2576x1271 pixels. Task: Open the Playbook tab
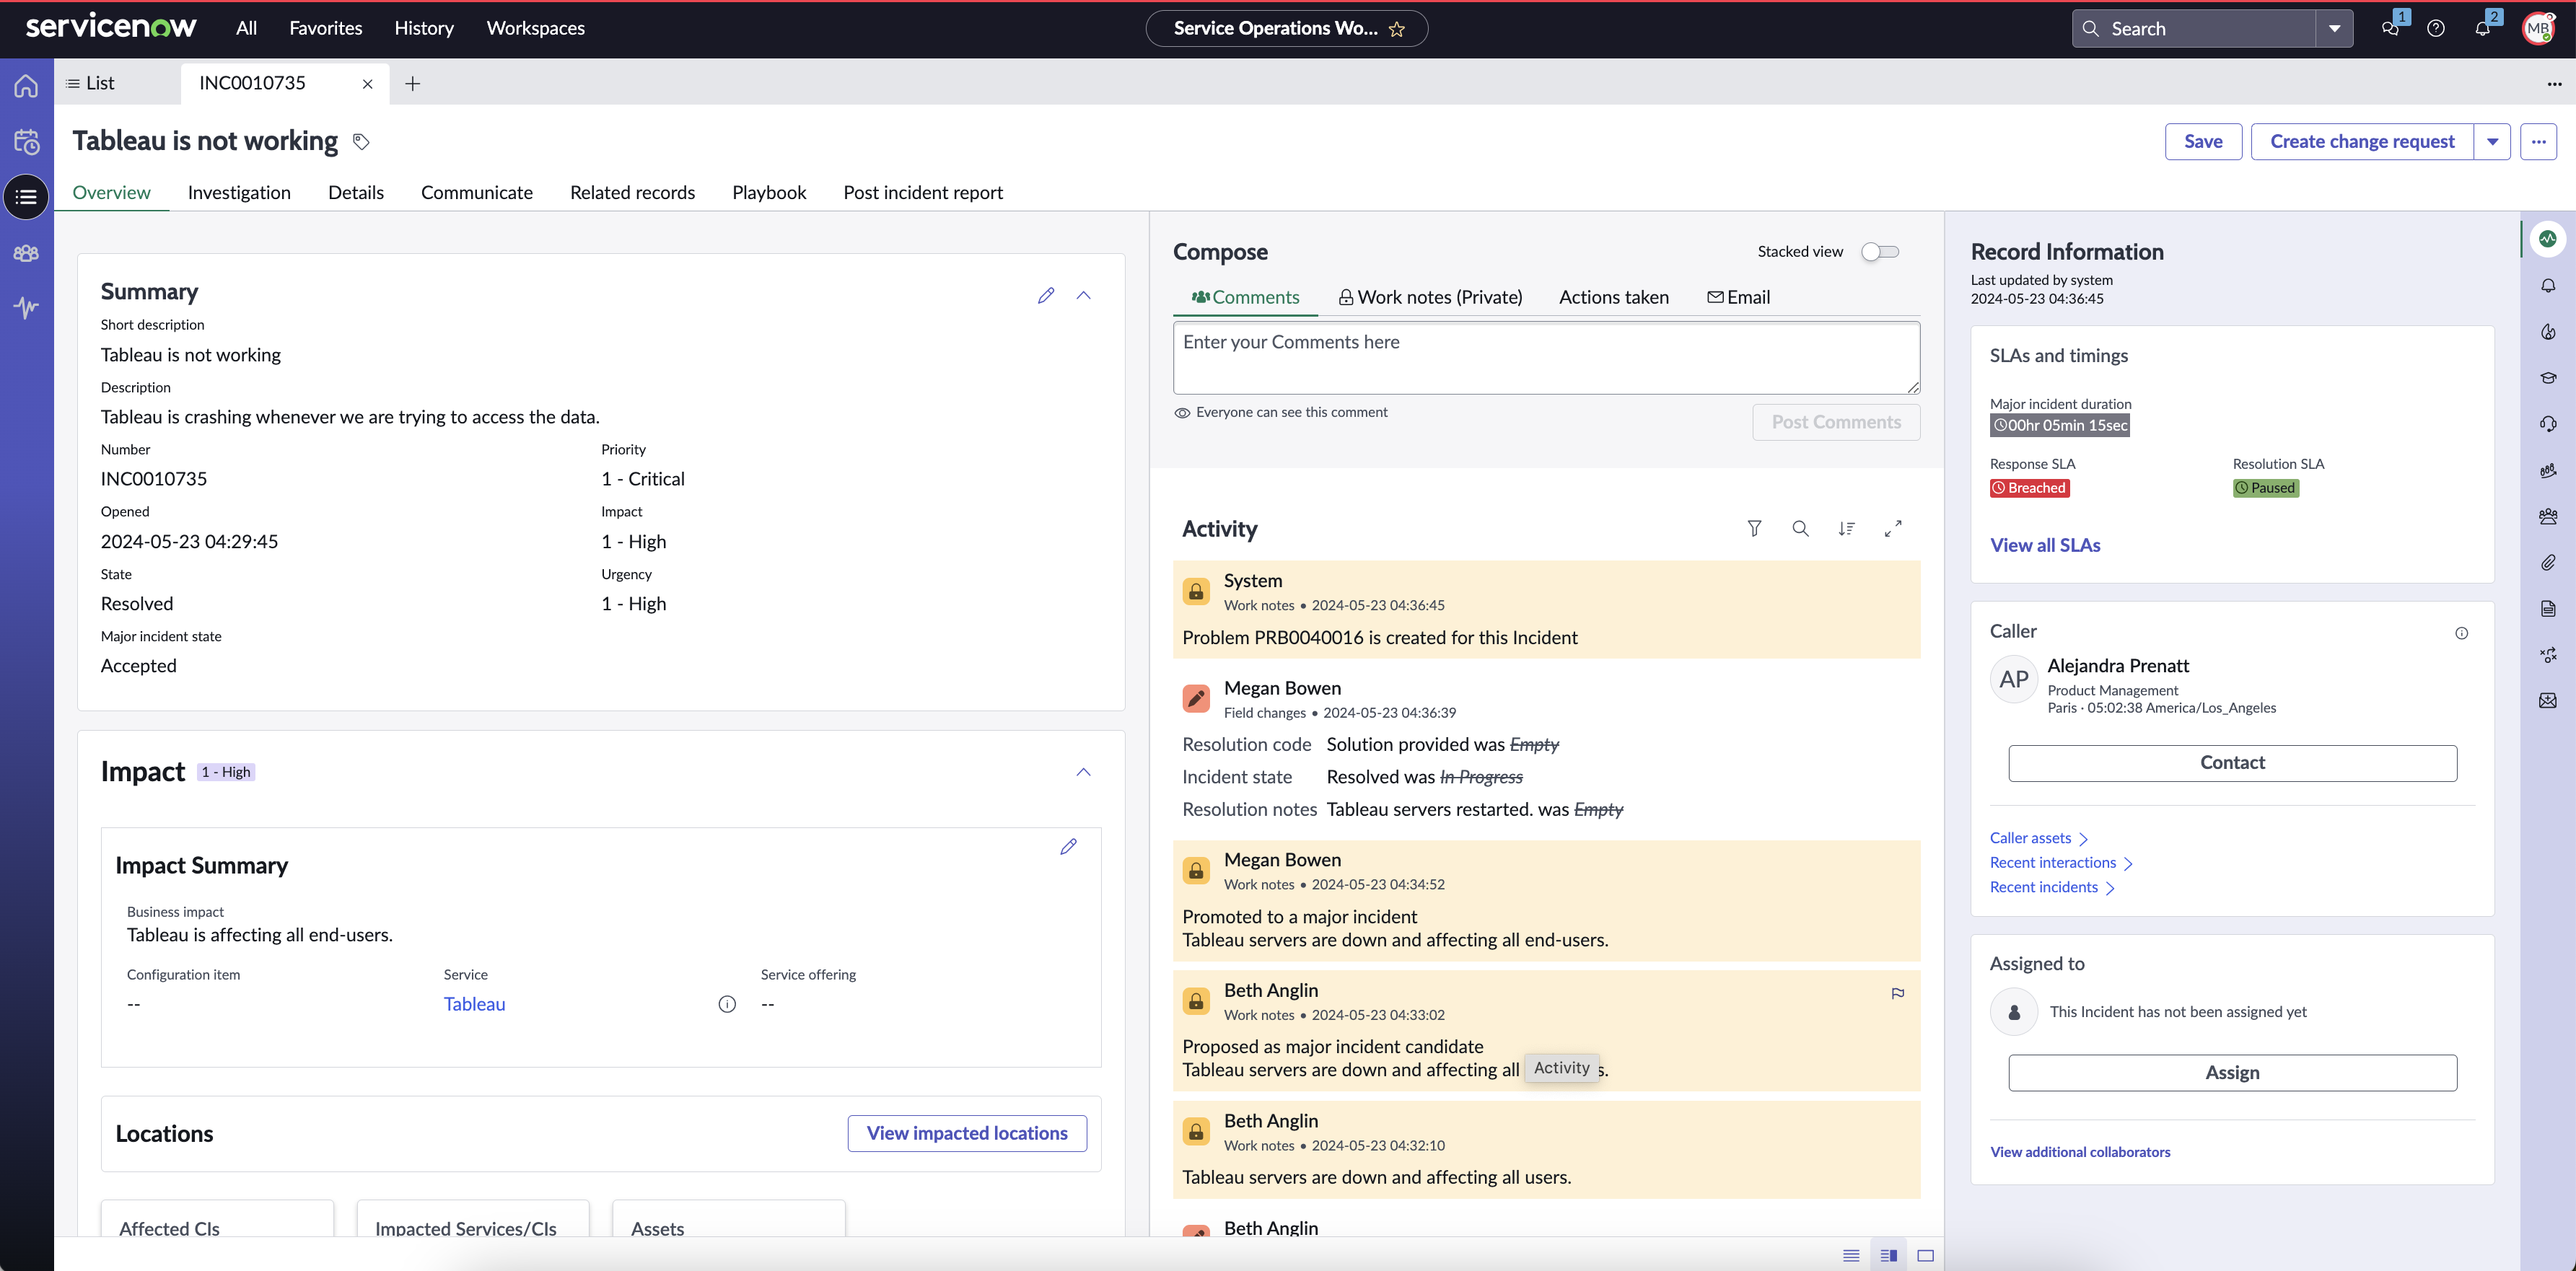tap(769, 192)
